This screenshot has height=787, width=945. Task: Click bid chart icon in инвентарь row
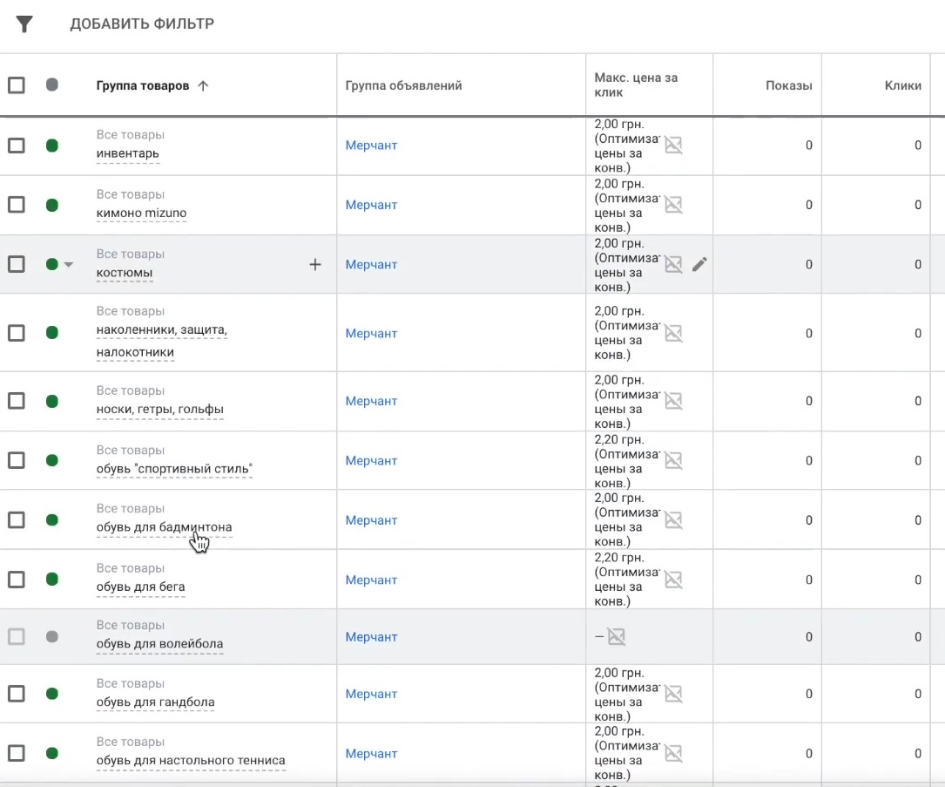[x=673, y=145]
